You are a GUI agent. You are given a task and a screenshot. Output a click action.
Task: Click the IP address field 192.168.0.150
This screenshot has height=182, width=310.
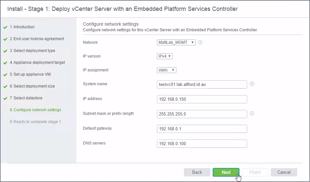pyautogui.click(x=202, y=99)
